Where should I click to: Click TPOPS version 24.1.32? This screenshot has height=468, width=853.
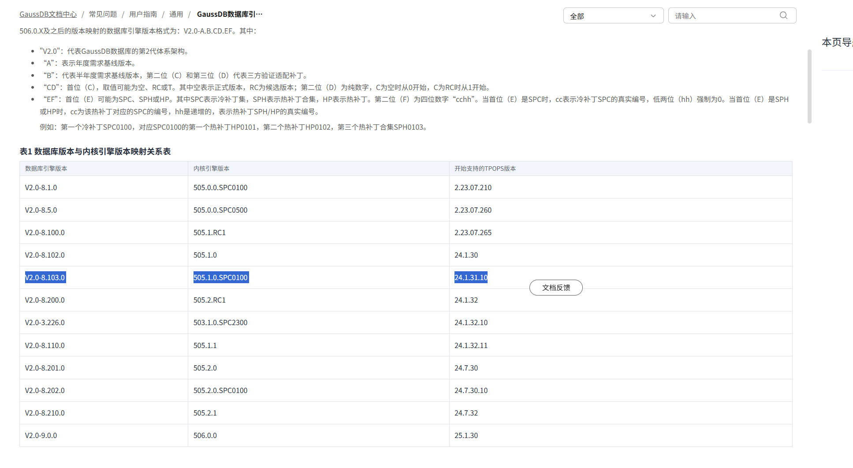coord(466,300)
